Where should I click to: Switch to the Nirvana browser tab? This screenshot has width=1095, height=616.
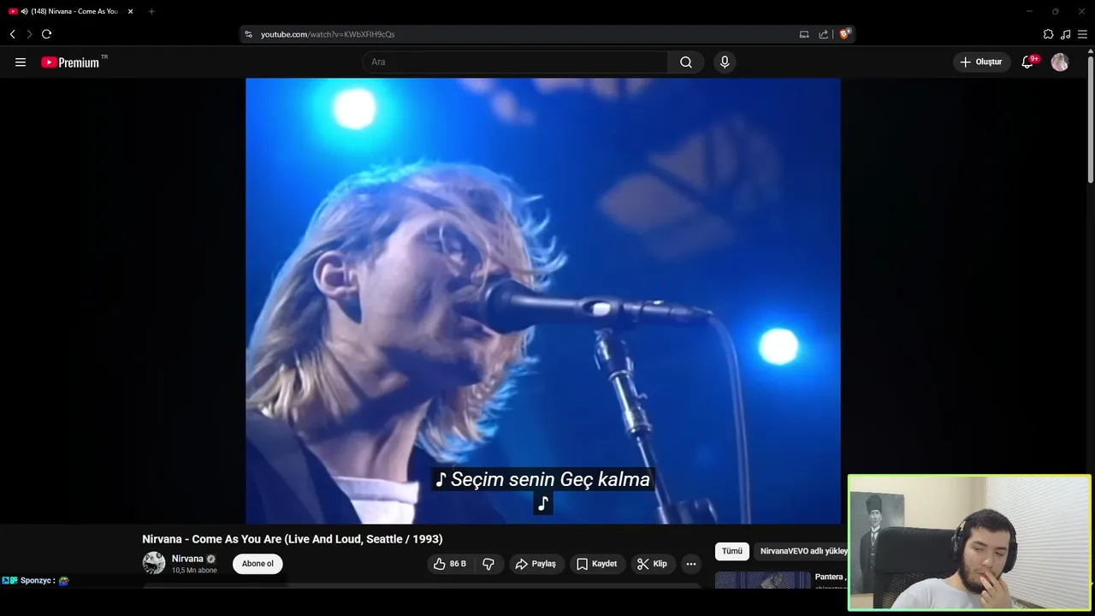pyautogui.click(x=70, y=11)
